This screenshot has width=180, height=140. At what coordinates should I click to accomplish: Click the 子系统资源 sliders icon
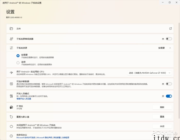(x=11, y=48)
